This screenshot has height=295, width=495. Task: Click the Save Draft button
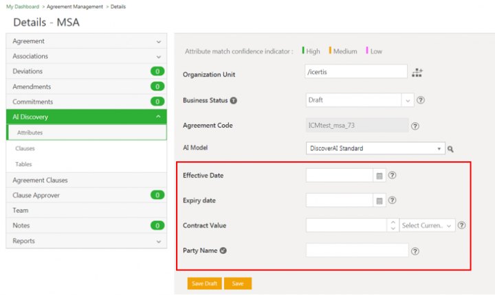tap(205, 283)
